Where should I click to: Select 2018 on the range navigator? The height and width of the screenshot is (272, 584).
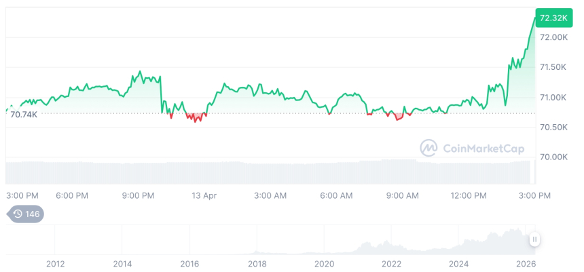[257, 264]
